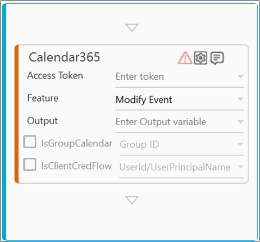Select the Calendar365 activity title
260x242 pixels.
tap(65, 57)
